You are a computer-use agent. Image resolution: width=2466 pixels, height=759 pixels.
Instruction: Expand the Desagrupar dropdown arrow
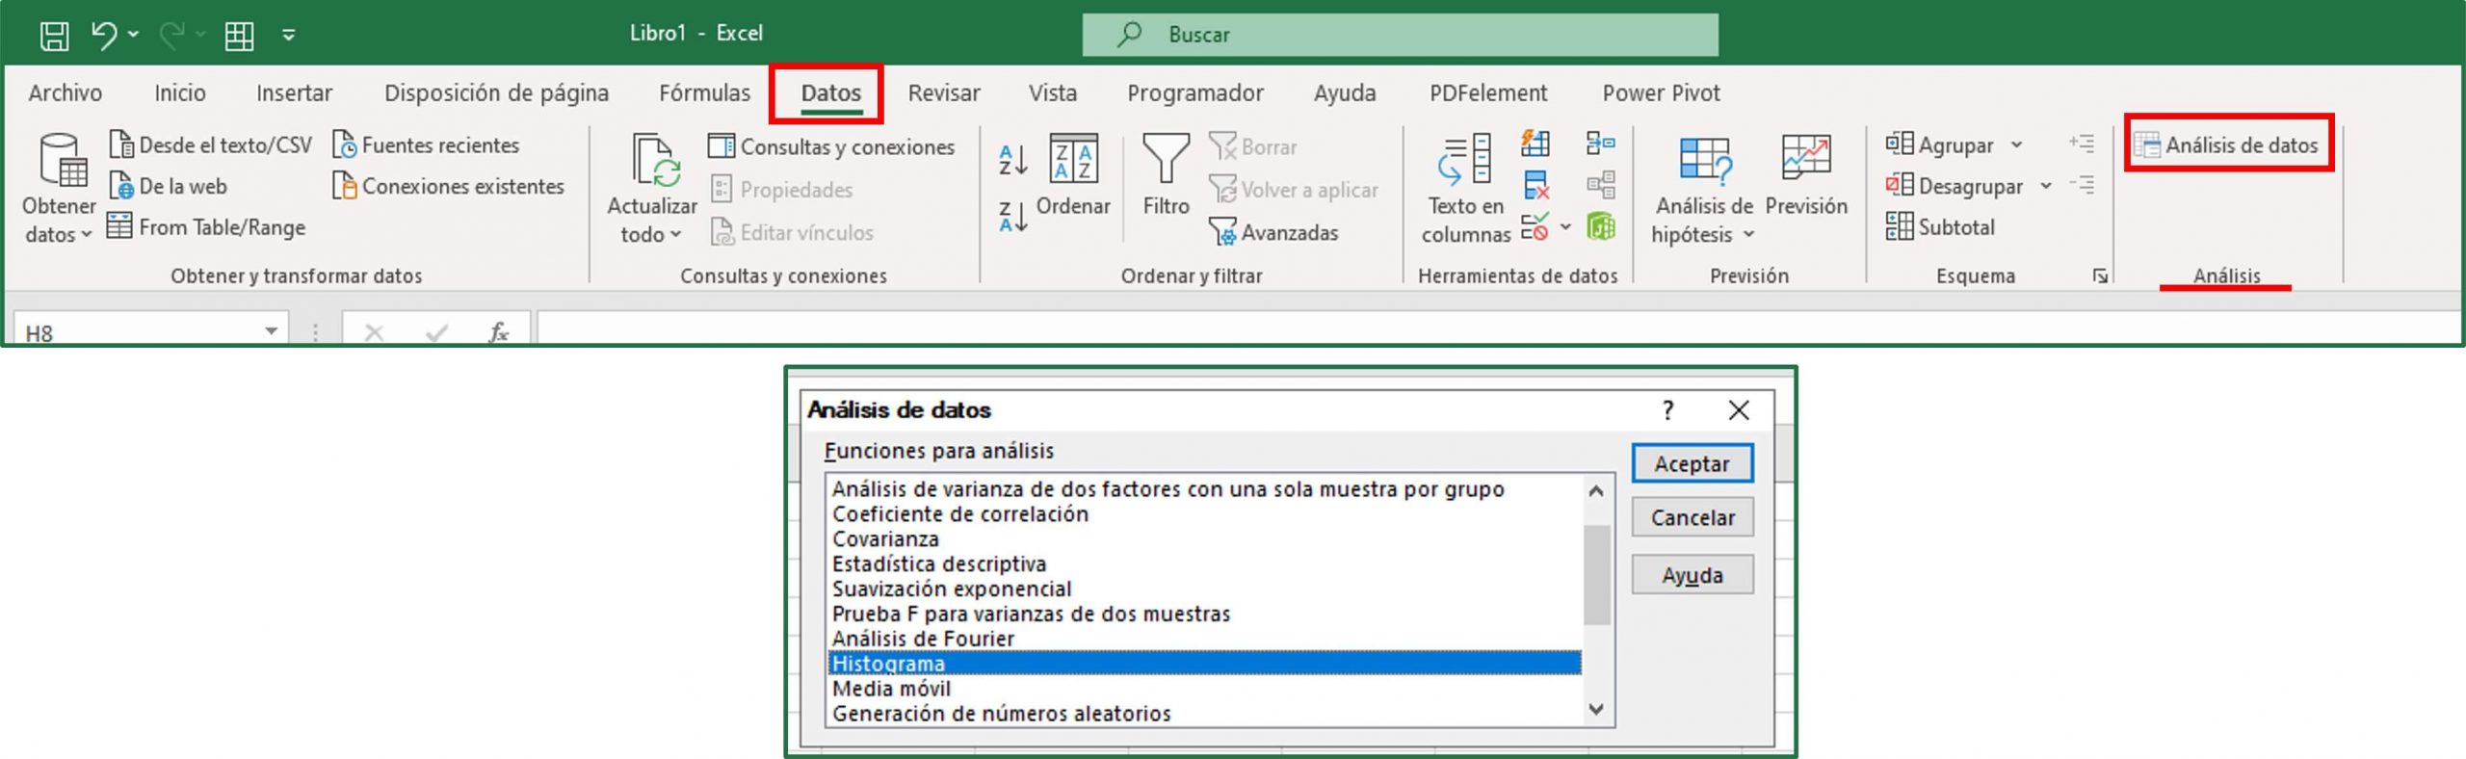(x=2046, y=186)
